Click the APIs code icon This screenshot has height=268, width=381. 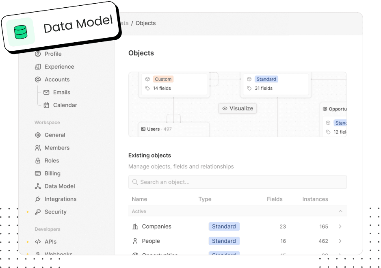[x=37, y=242]
